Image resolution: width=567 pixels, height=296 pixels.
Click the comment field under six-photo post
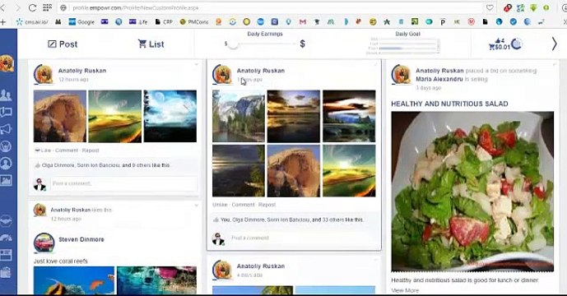point(303,238)
